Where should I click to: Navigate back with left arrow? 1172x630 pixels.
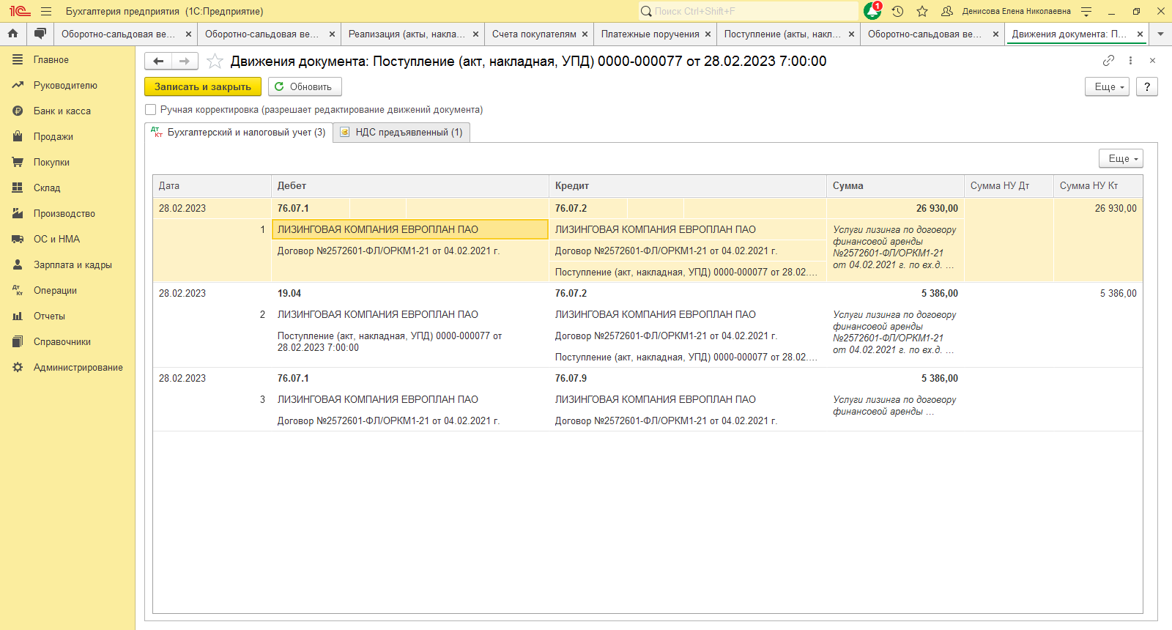158,62
